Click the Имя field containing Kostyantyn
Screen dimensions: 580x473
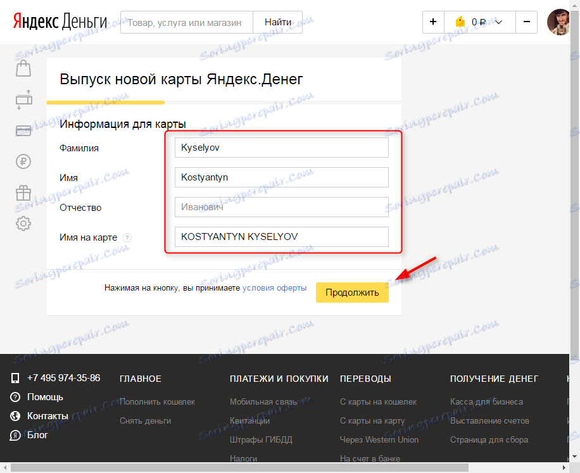tap(282, 177)
